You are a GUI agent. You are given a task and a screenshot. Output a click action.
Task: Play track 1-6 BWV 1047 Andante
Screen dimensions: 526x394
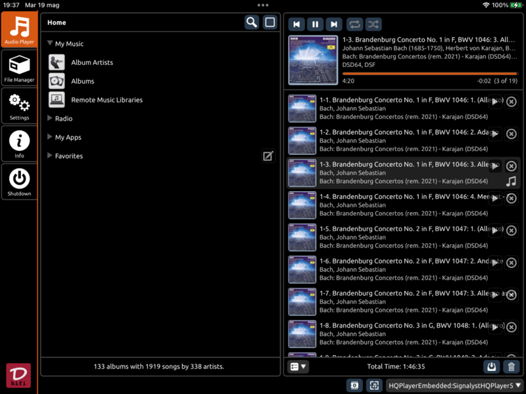tap(495, 263)
